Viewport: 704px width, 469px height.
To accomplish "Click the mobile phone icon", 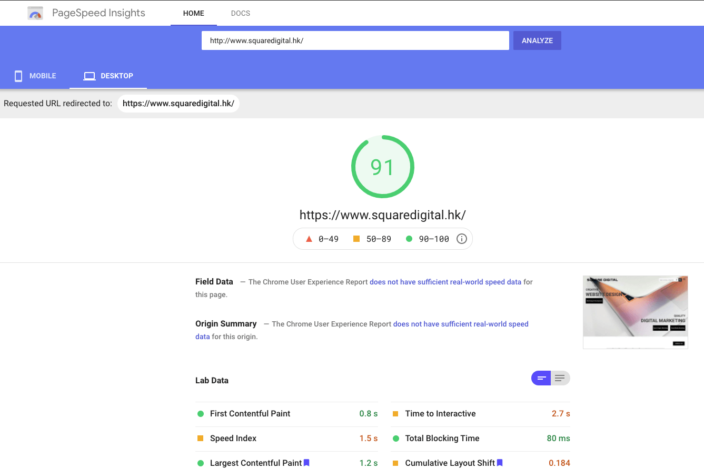I will point(18,76).
